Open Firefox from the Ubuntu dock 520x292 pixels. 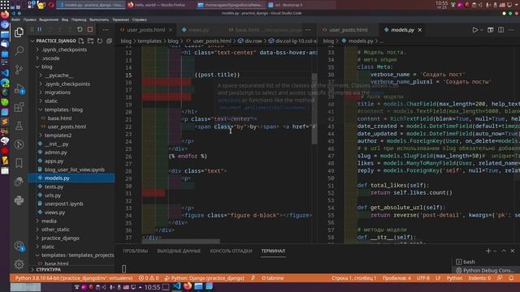pos(5,15)
